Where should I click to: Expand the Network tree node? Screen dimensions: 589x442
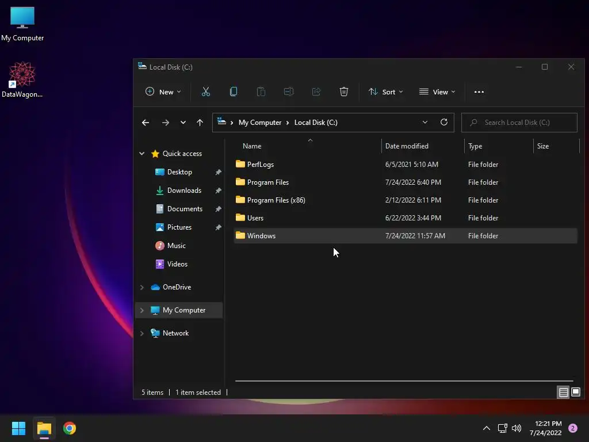[141, 333]
